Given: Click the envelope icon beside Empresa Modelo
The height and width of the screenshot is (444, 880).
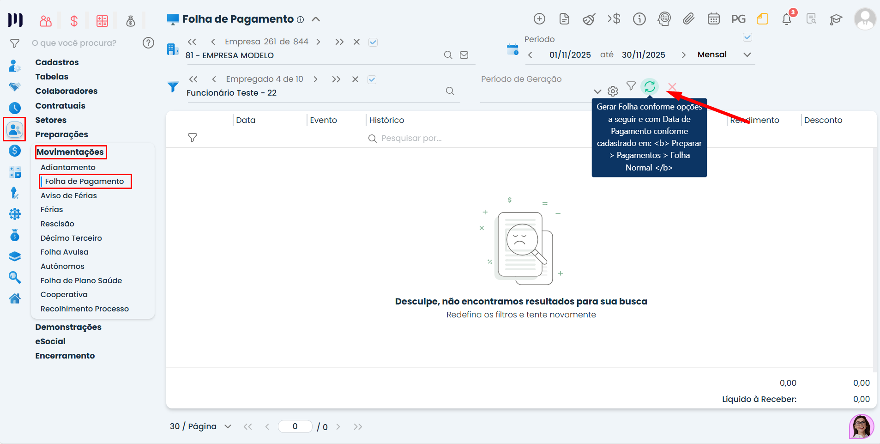Looking at the screenshot, I should [x=464, y=55].
